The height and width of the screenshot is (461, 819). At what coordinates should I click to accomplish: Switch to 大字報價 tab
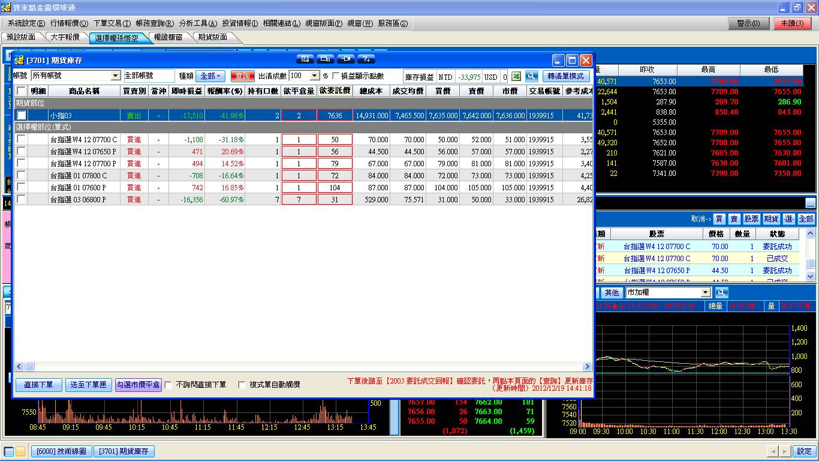(65, 37)
